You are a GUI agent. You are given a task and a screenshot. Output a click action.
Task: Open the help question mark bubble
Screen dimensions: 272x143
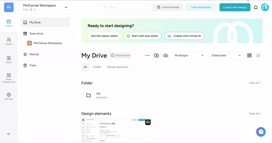coord(261,132)
